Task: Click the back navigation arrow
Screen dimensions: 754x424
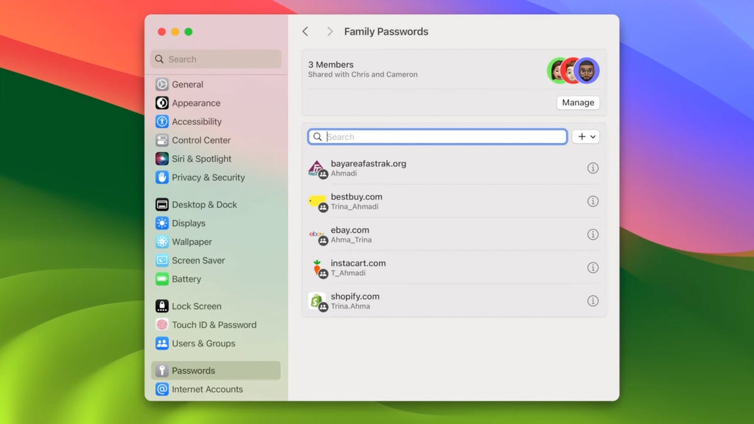Action: click(305, 31)
